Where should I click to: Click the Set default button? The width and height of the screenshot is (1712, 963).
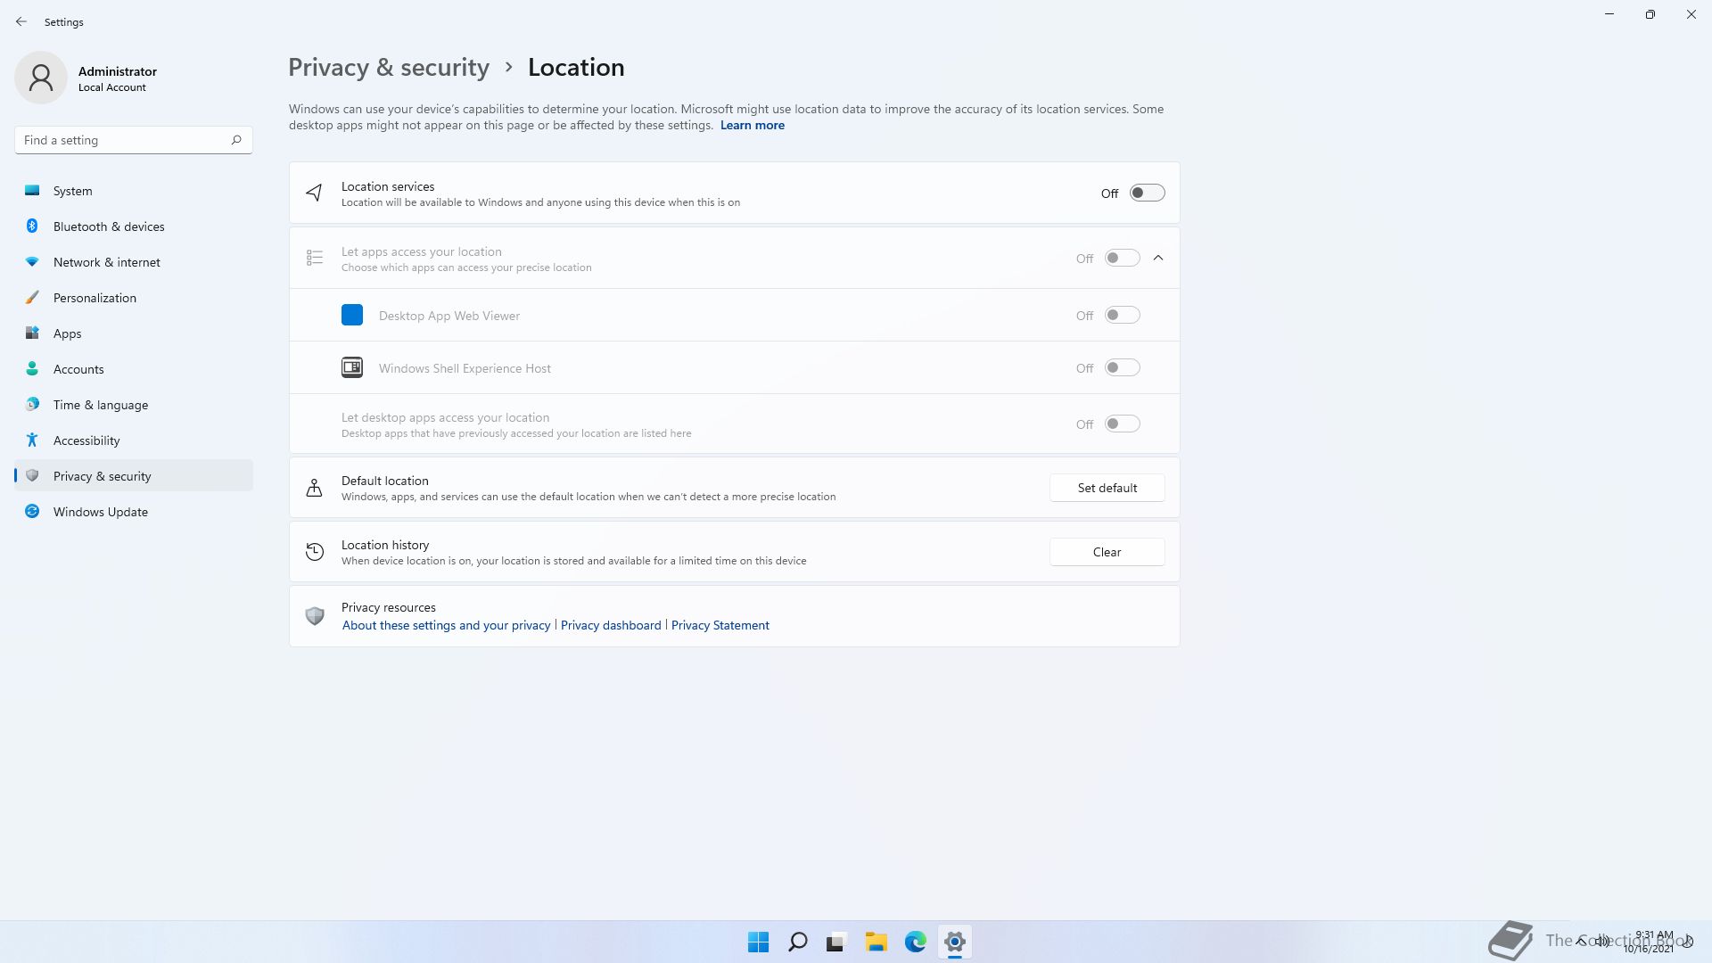1107,488
